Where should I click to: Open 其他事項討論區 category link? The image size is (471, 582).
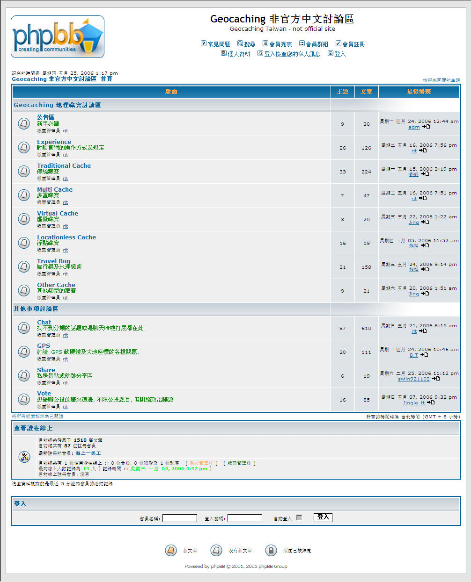(36, 309)
